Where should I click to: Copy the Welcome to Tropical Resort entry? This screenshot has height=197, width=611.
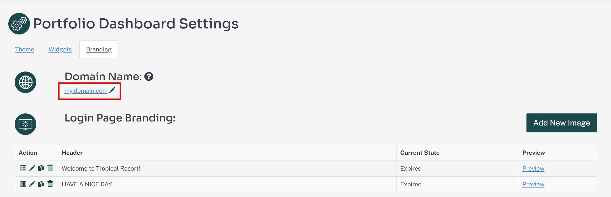pos(41,168)
